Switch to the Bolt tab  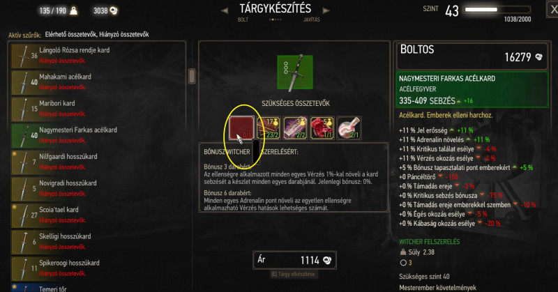click(243, 20)
